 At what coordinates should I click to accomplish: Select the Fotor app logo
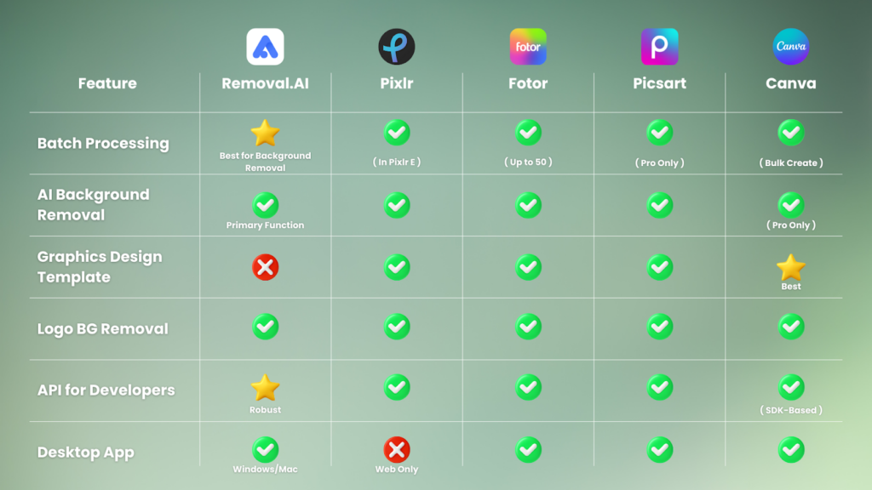pyautogui.click(x=528, y=47)
